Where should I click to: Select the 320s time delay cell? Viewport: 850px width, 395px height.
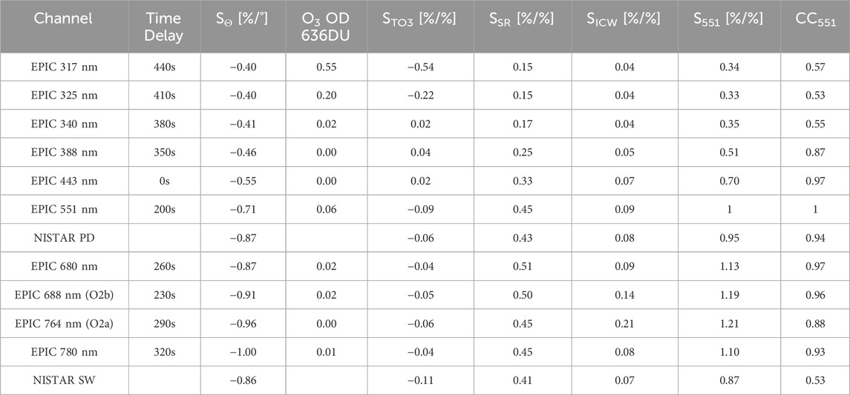coord(164,352)
